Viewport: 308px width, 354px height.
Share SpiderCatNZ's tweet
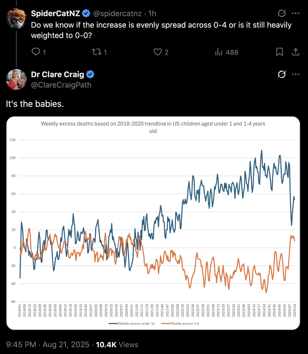296,52
